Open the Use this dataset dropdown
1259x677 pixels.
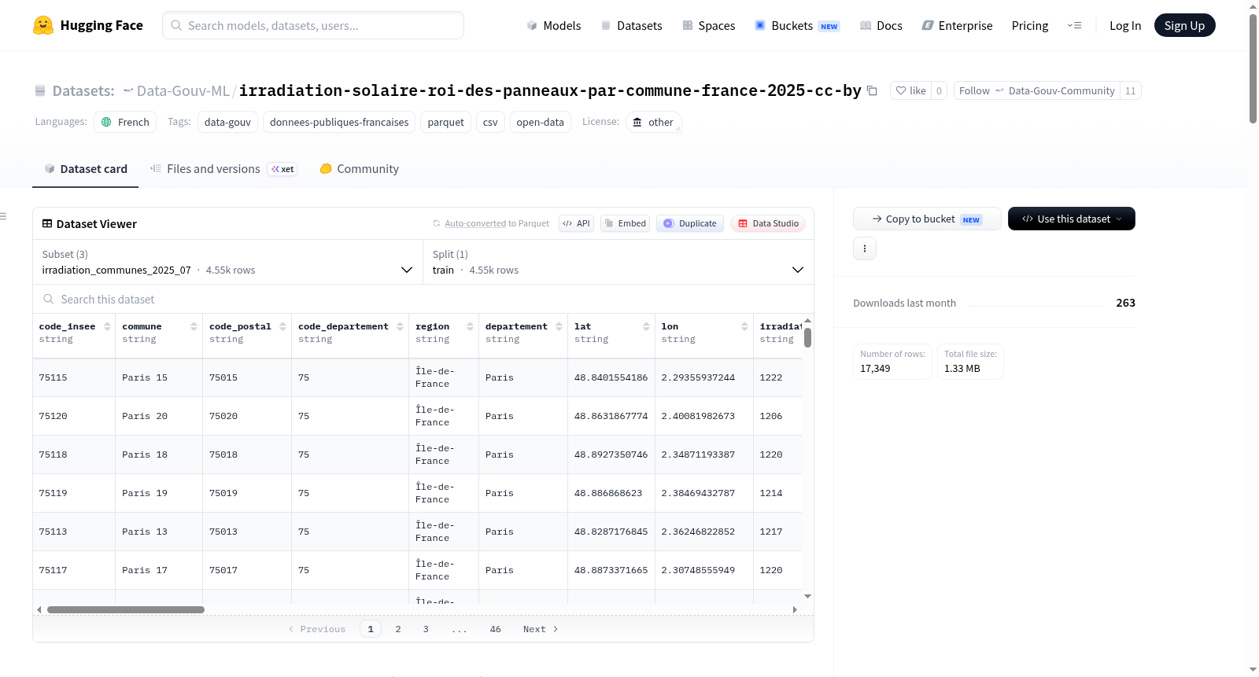1072,219
